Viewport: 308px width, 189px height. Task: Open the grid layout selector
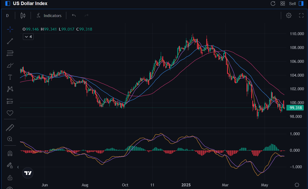283,3
